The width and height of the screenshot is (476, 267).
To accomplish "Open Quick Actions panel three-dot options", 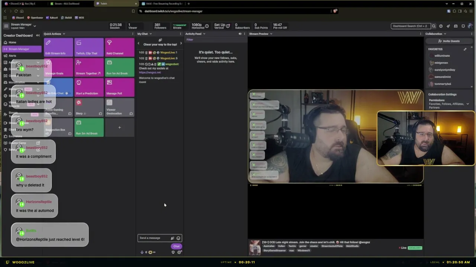I will point(132,34).
